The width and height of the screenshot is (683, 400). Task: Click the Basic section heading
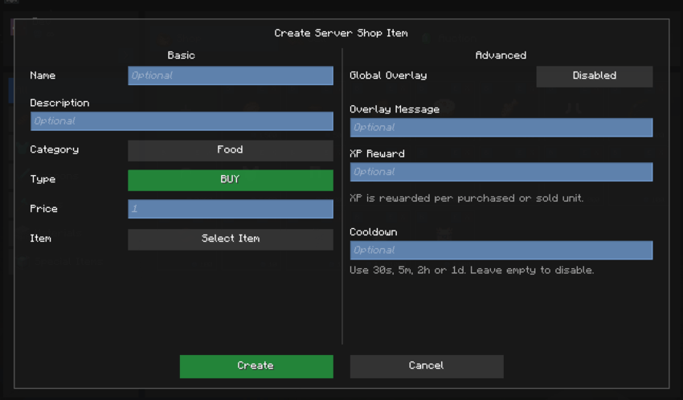tap(182, 55)
